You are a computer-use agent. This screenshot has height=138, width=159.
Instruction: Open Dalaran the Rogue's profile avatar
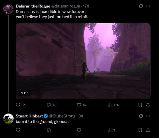(8, 9)
